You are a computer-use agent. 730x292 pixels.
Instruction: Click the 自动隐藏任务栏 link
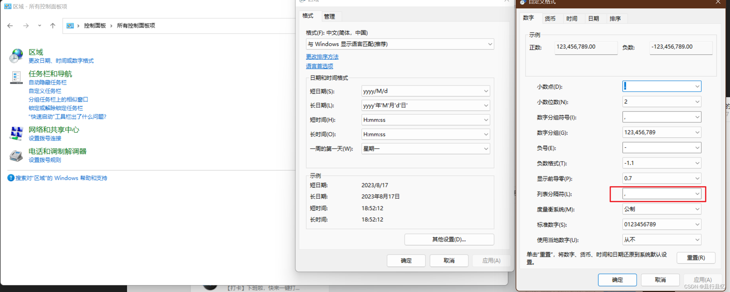(48, 82)
